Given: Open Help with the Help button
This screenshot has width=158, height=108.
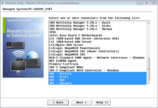Looking at the screenshot, I should pos(102,102).
